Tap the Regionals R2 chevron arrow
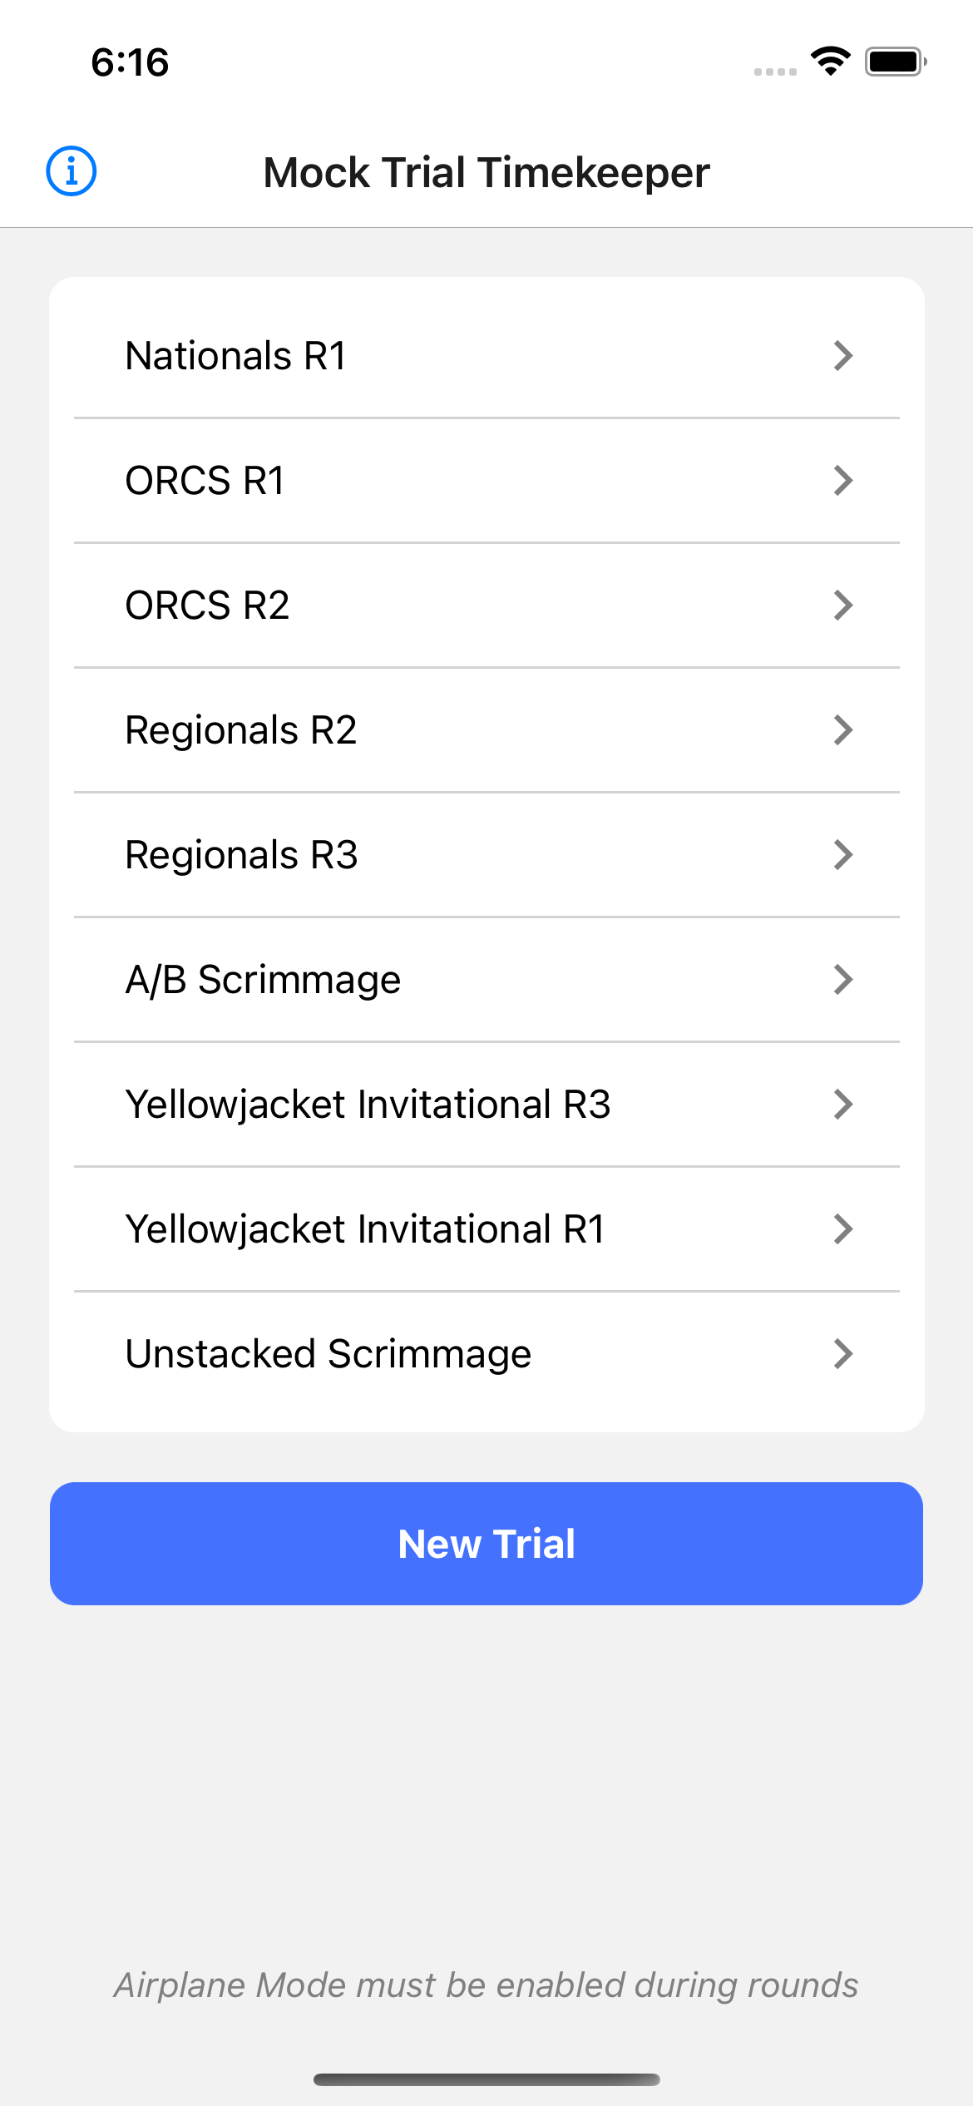 [x=843, y=730]
